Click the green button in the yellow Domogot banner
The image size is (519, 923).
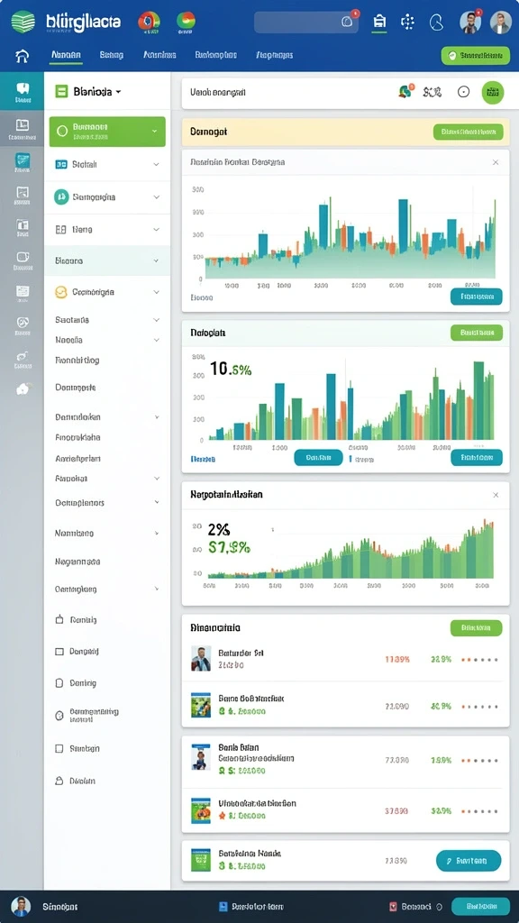(468, 132)
